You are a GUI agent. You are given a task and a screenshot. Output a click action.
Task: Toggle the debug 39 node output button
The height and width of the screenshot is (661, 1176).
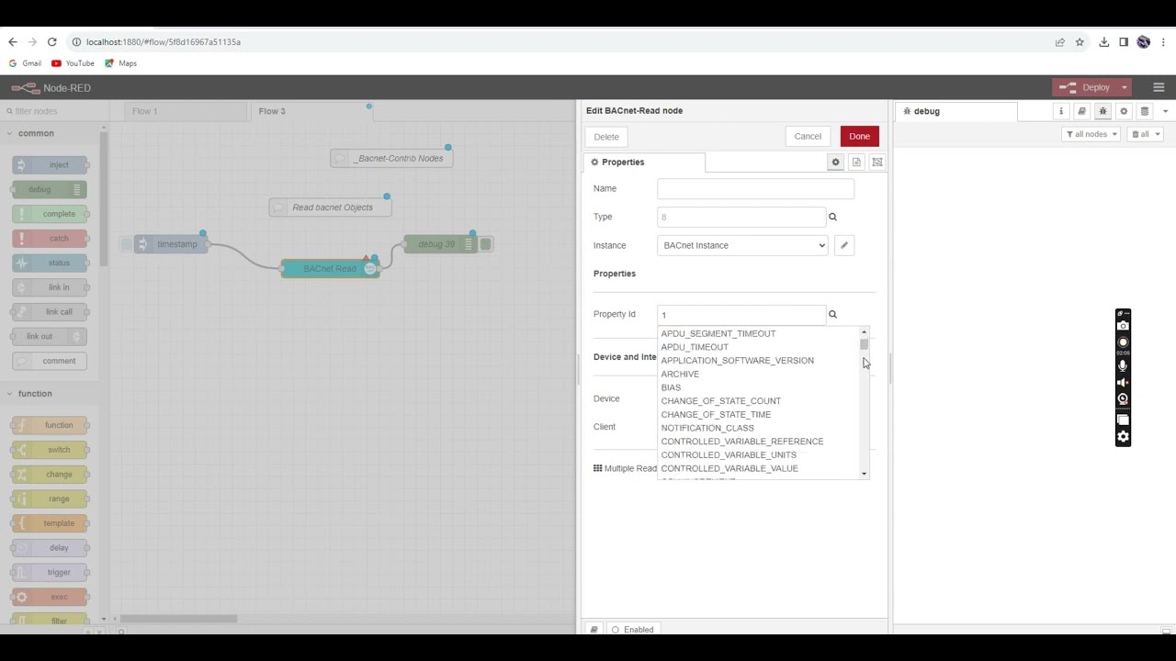(486, 244)
